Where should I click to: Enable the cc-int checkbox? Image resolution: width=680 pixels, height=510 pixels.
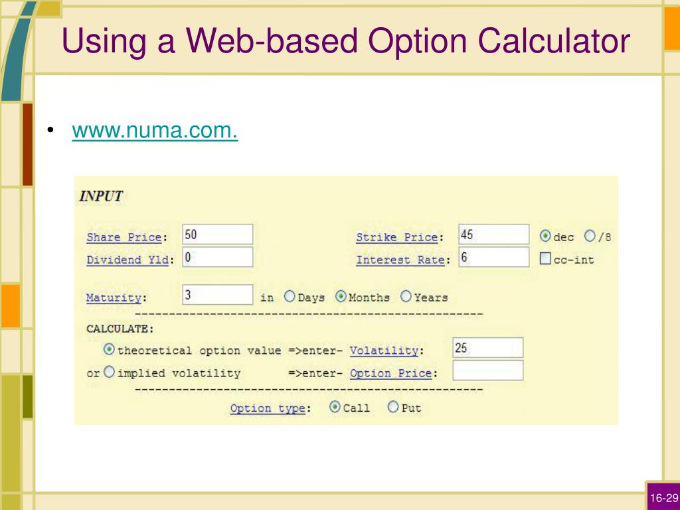coord(545,258)
